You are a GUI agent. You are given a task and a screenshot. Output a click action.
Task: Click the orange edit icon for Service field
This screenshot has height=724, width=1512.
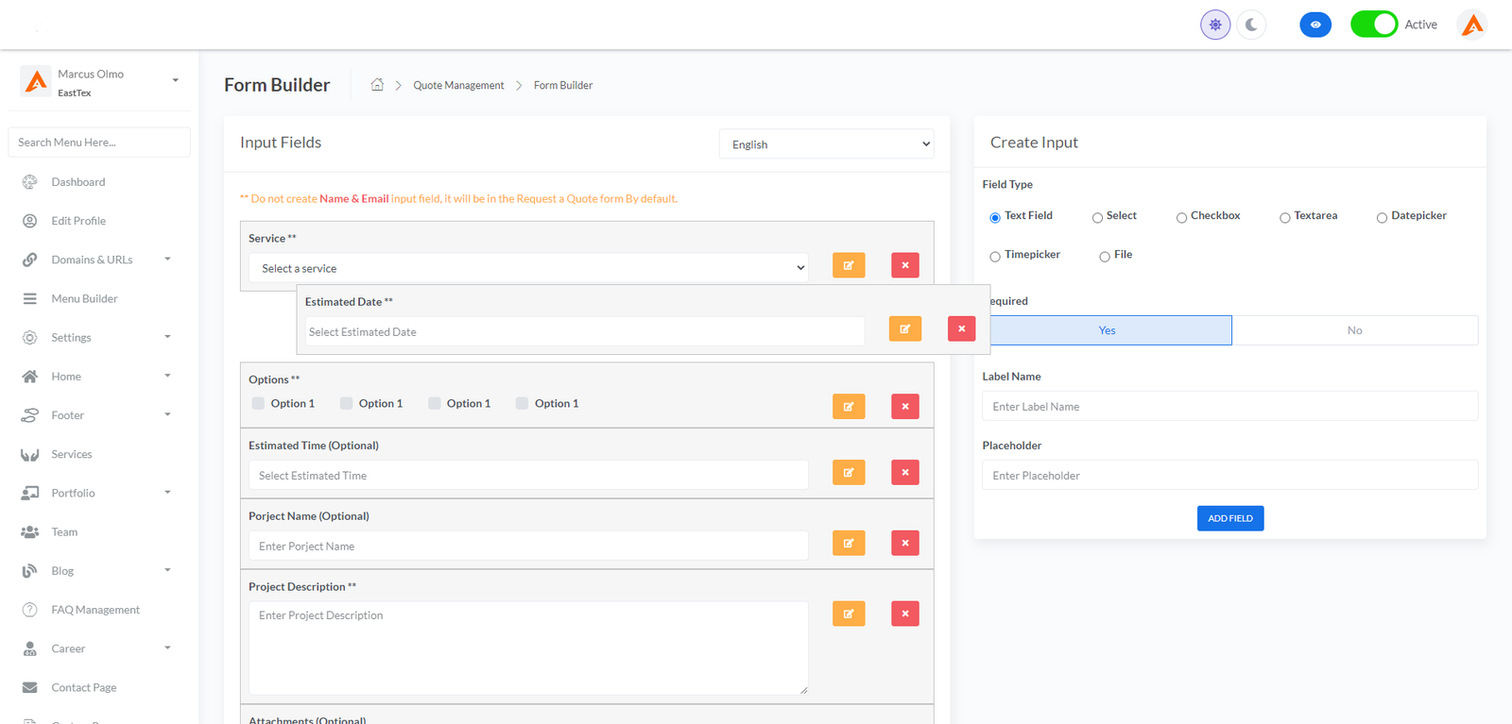[848, 265]
